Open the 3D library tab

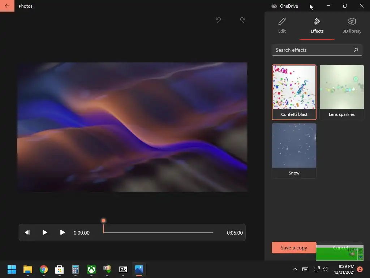click(352, 26)
